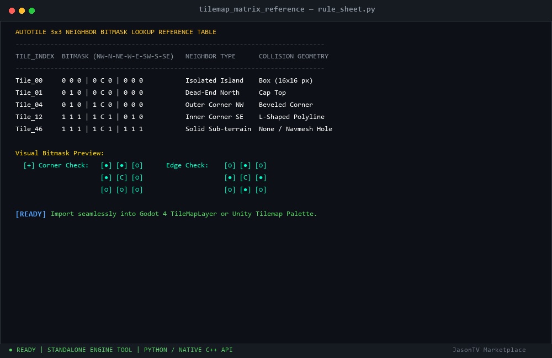
Task: Click the green maximize window button
Action: click(x=31, y=10)
